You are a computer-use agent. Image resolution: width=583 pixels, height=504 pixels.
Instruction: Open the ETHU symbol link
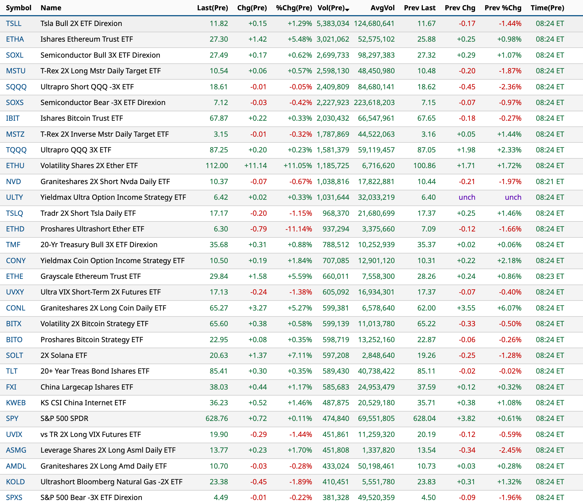[x=15, y=166]
